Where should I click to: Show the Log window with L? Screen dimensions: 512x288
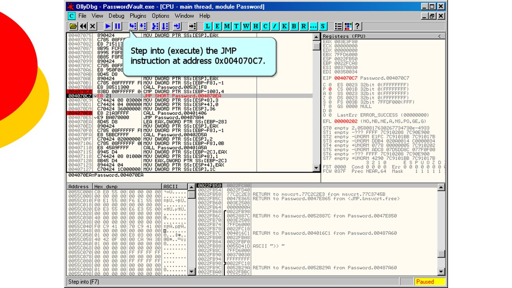(208, 26)
